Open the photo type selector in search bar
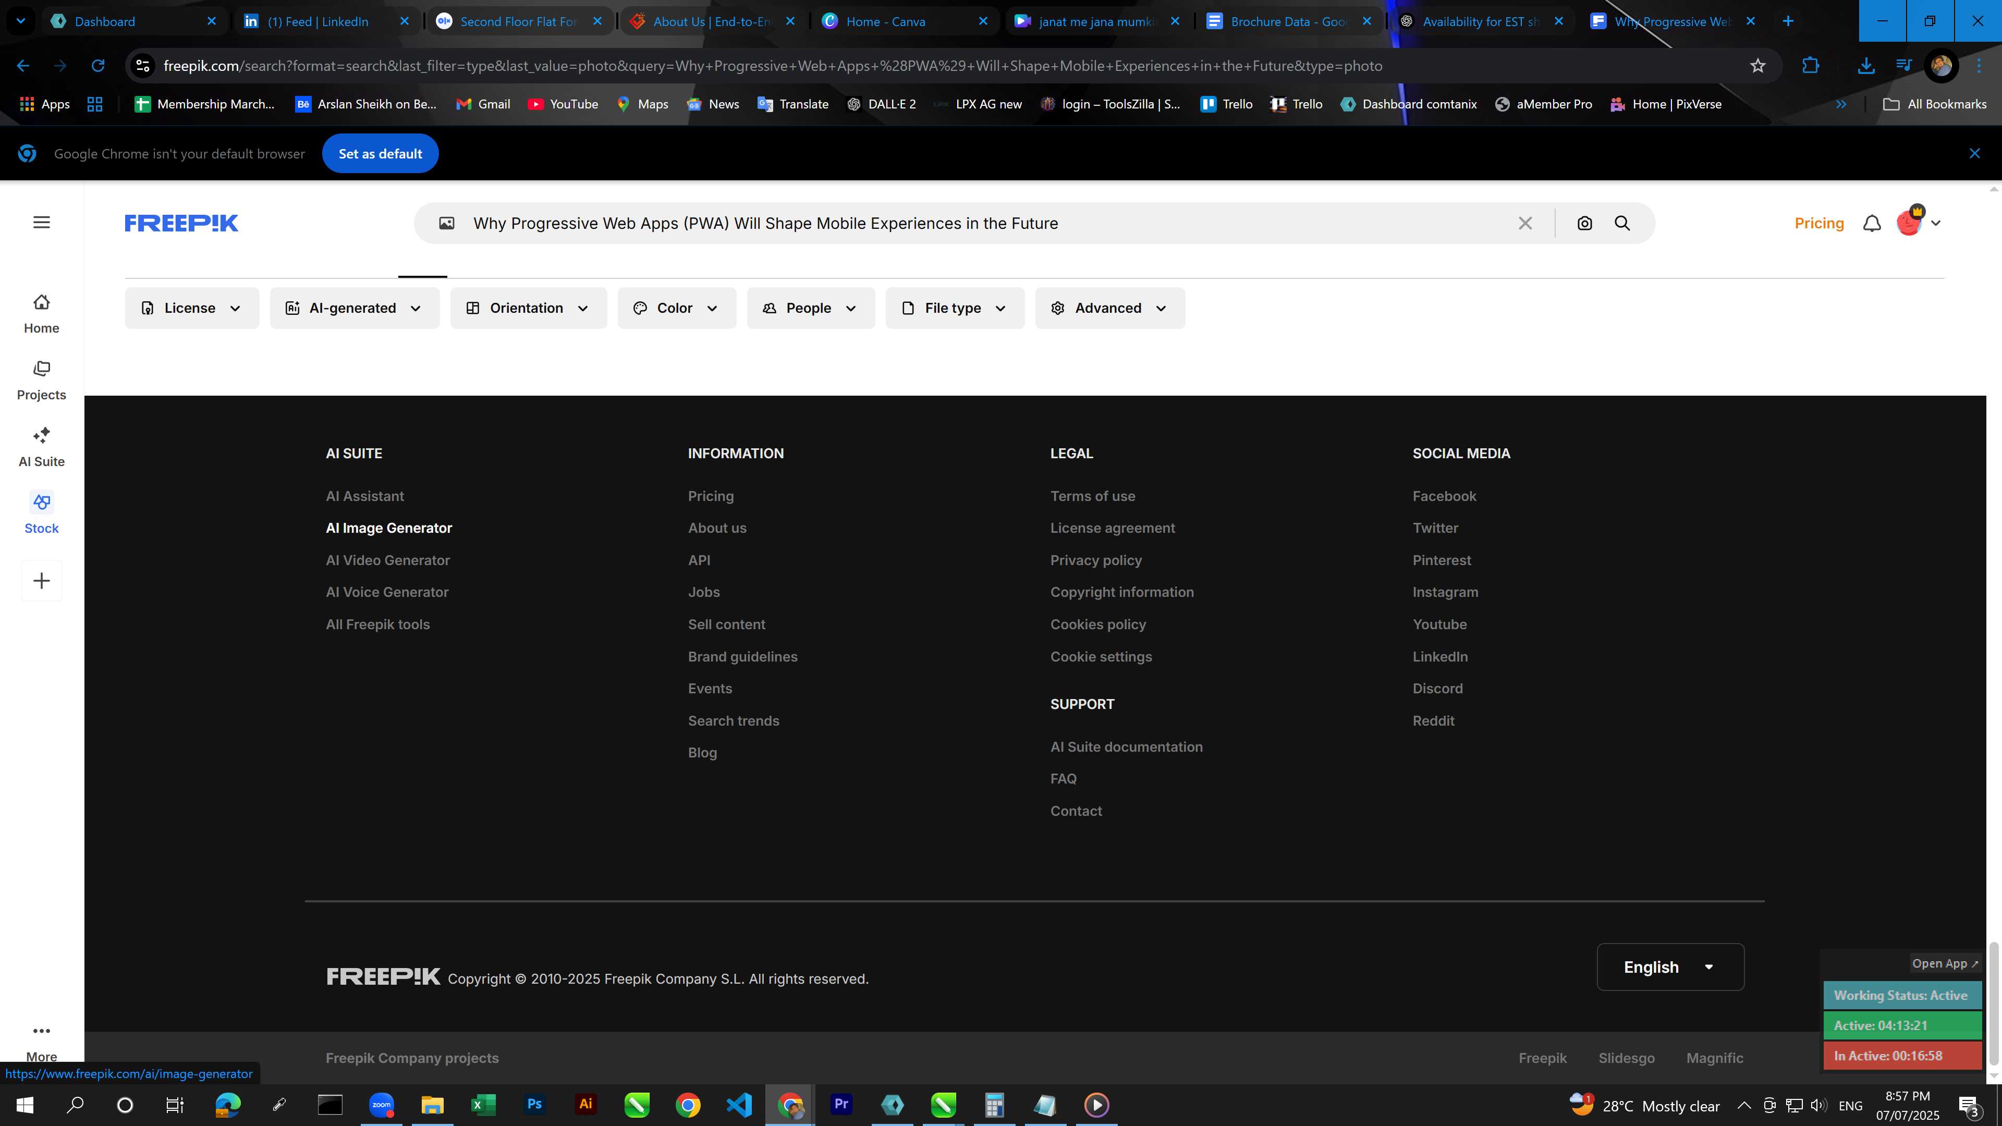 pyautogui.click(x=447, y=223)
